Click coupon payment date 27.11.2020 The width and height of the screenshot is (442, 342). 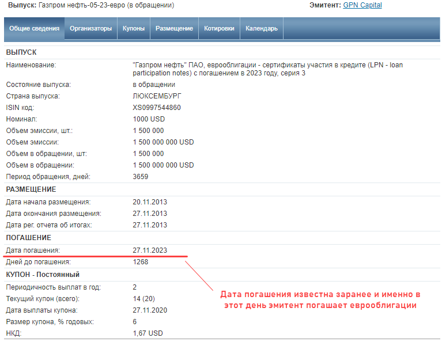click(x=150, y=310)
